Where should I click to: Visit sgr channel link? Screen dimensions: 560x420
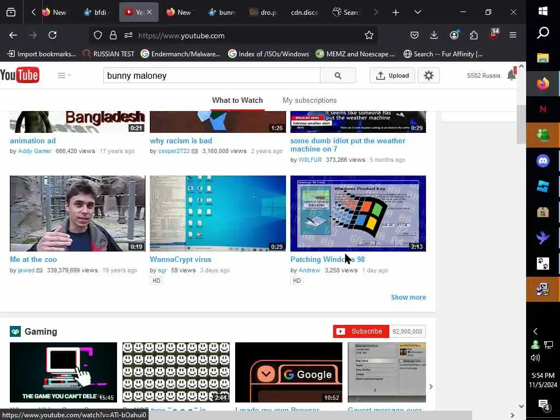click(x=162, y=270)
